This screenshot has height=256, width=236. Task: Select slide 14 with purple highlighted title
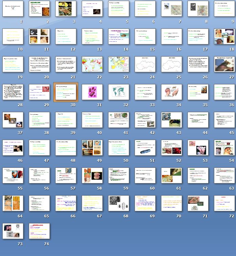tap(119, 37)
